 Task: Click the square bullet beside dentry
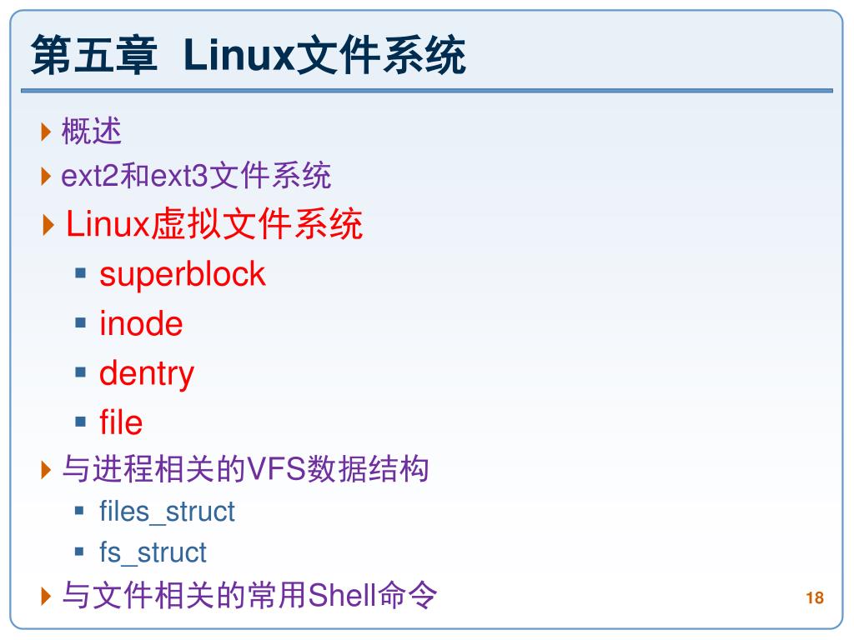click(x=81, y=372)
